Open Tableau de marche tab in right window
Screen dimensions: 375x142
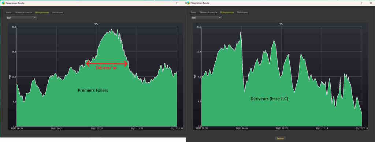tap(208, 12)
